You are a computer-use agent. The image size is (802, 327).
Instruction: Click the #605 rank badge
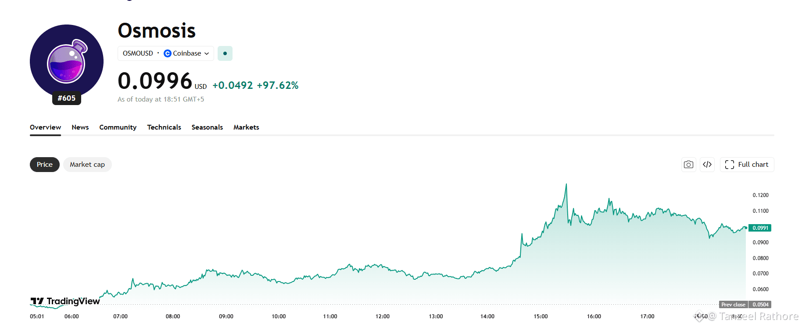pyautogui.click(x=67, y=98)
